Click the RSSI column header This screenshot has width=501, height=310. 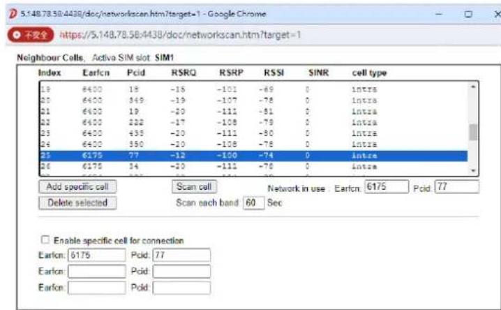pyautogui.click(x=274, y=73)
